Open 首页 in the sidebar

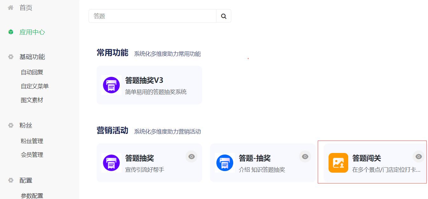click(26, 8)
